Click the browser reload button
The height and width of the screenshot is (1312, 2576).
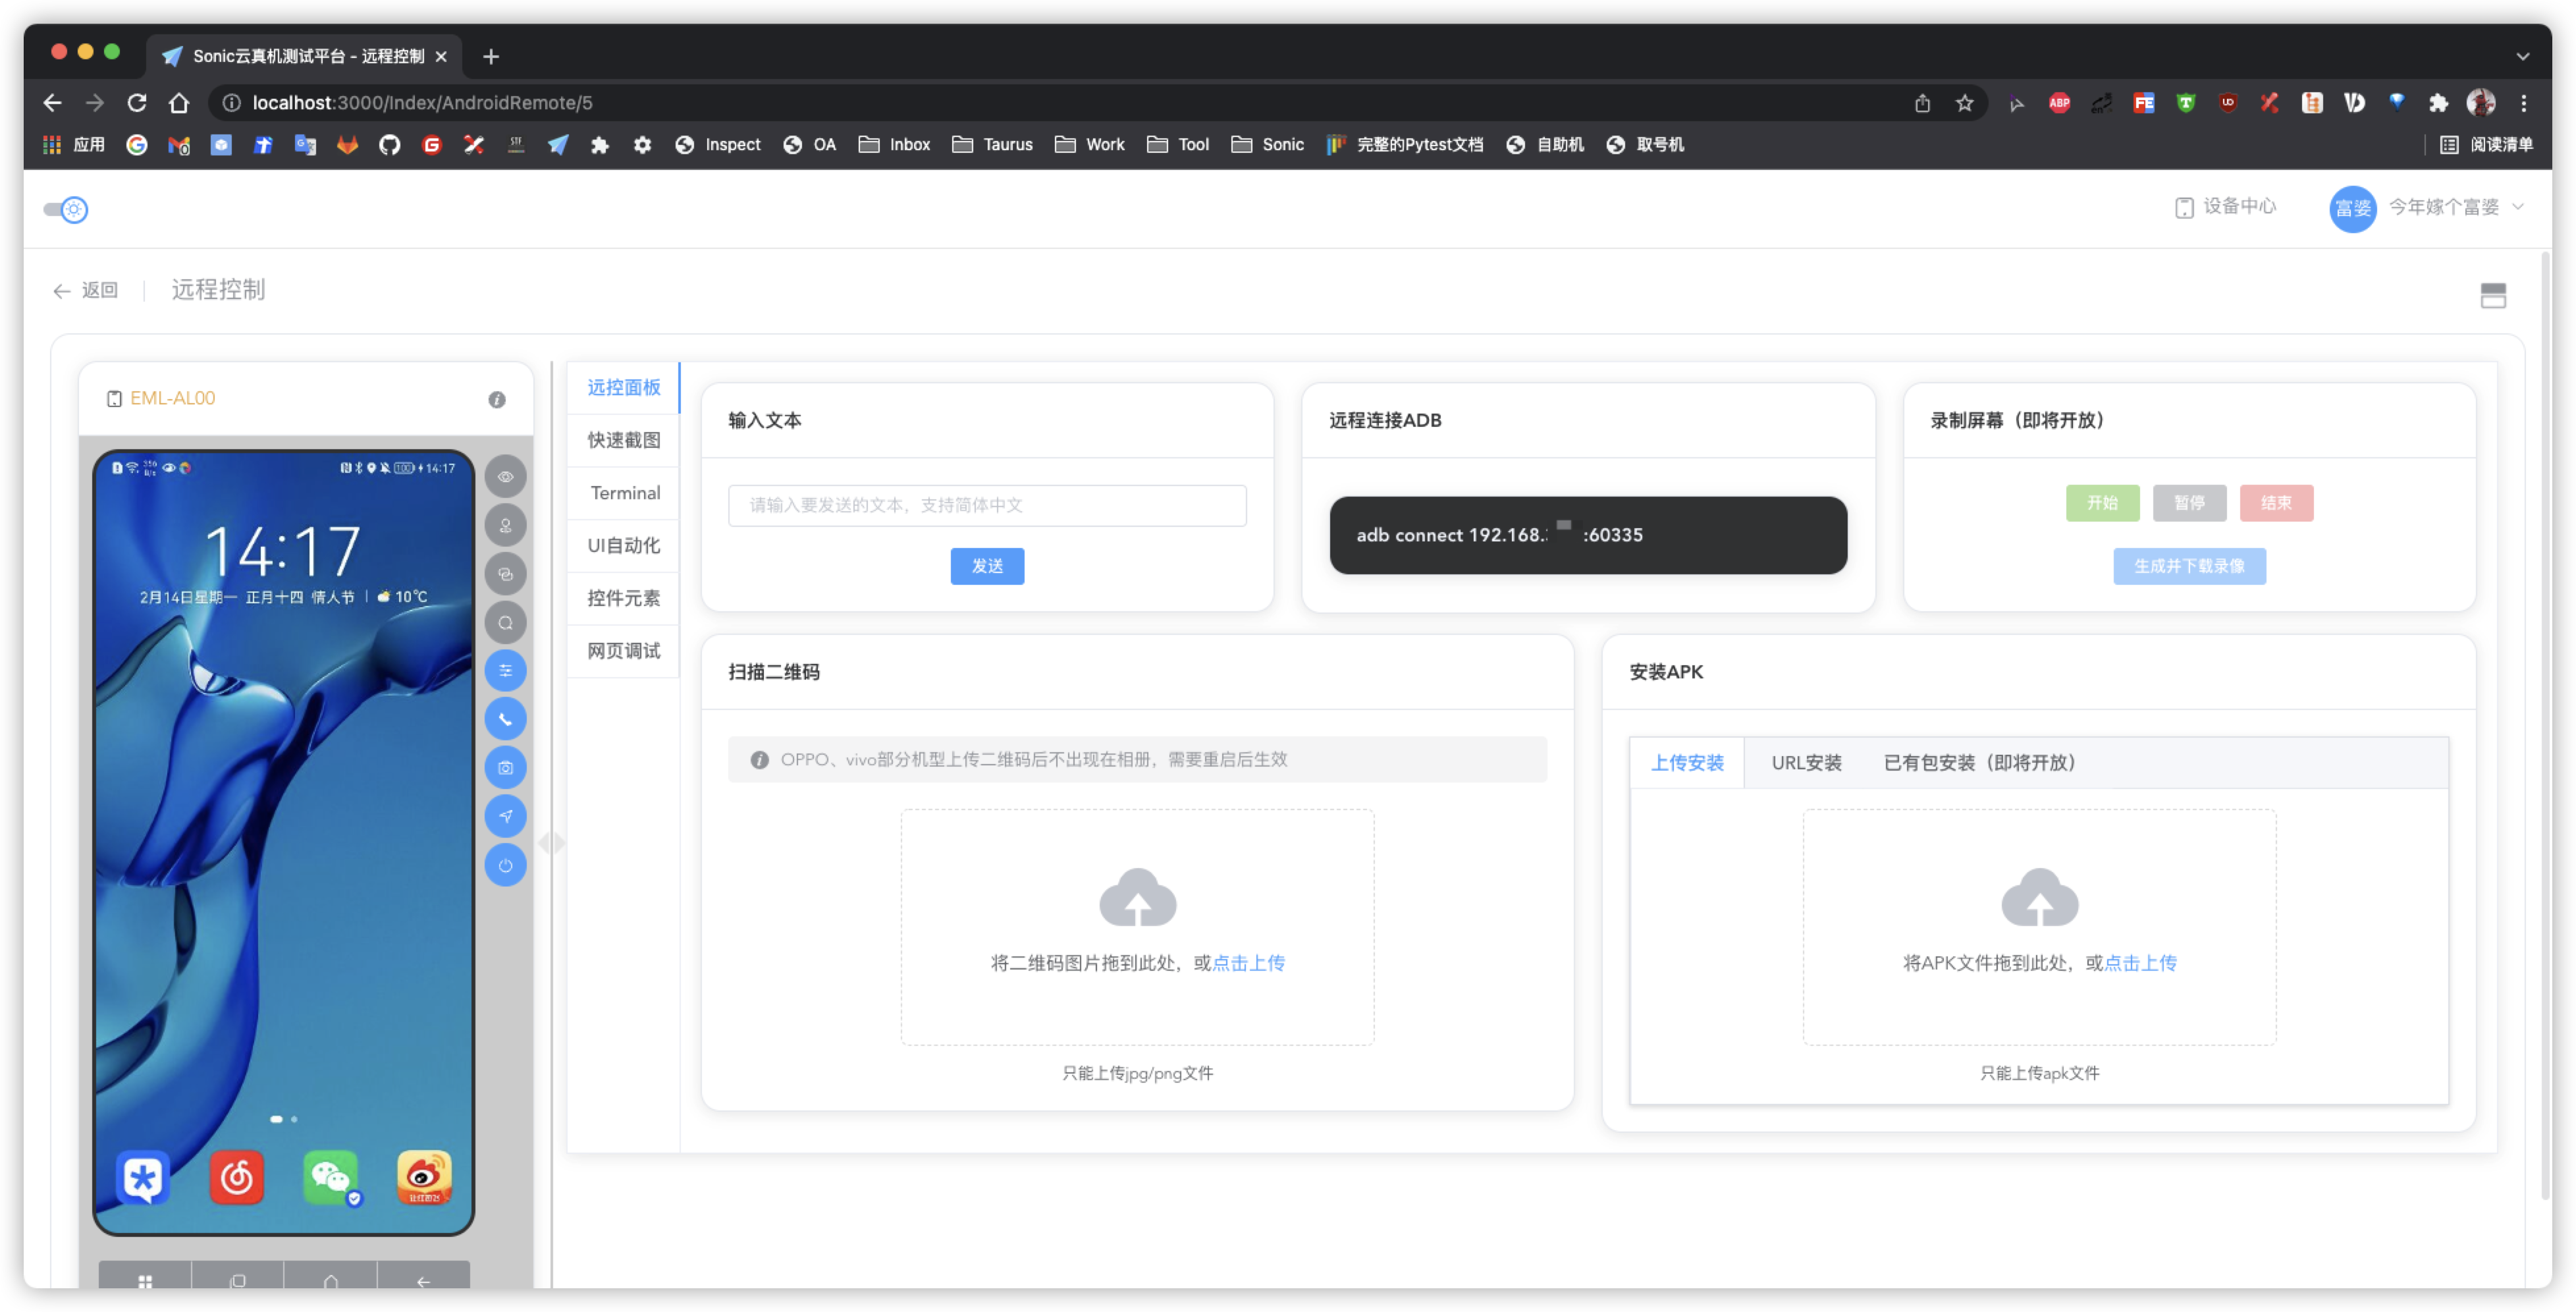[x=137, y=103]
